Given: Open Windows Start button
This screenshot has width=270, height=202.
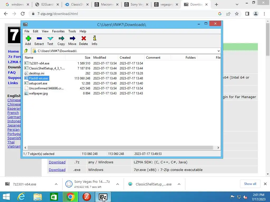Looking at the screenshot, I should pos(6,197).
